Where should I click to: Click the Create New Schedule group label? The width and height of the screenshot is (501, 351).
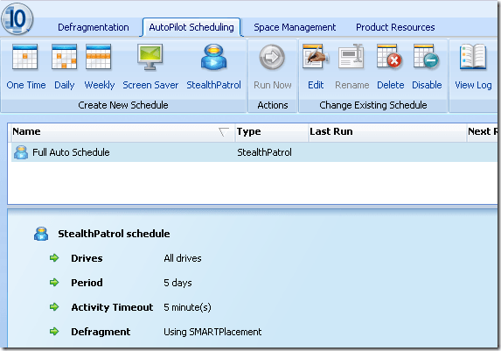point(123,105)
